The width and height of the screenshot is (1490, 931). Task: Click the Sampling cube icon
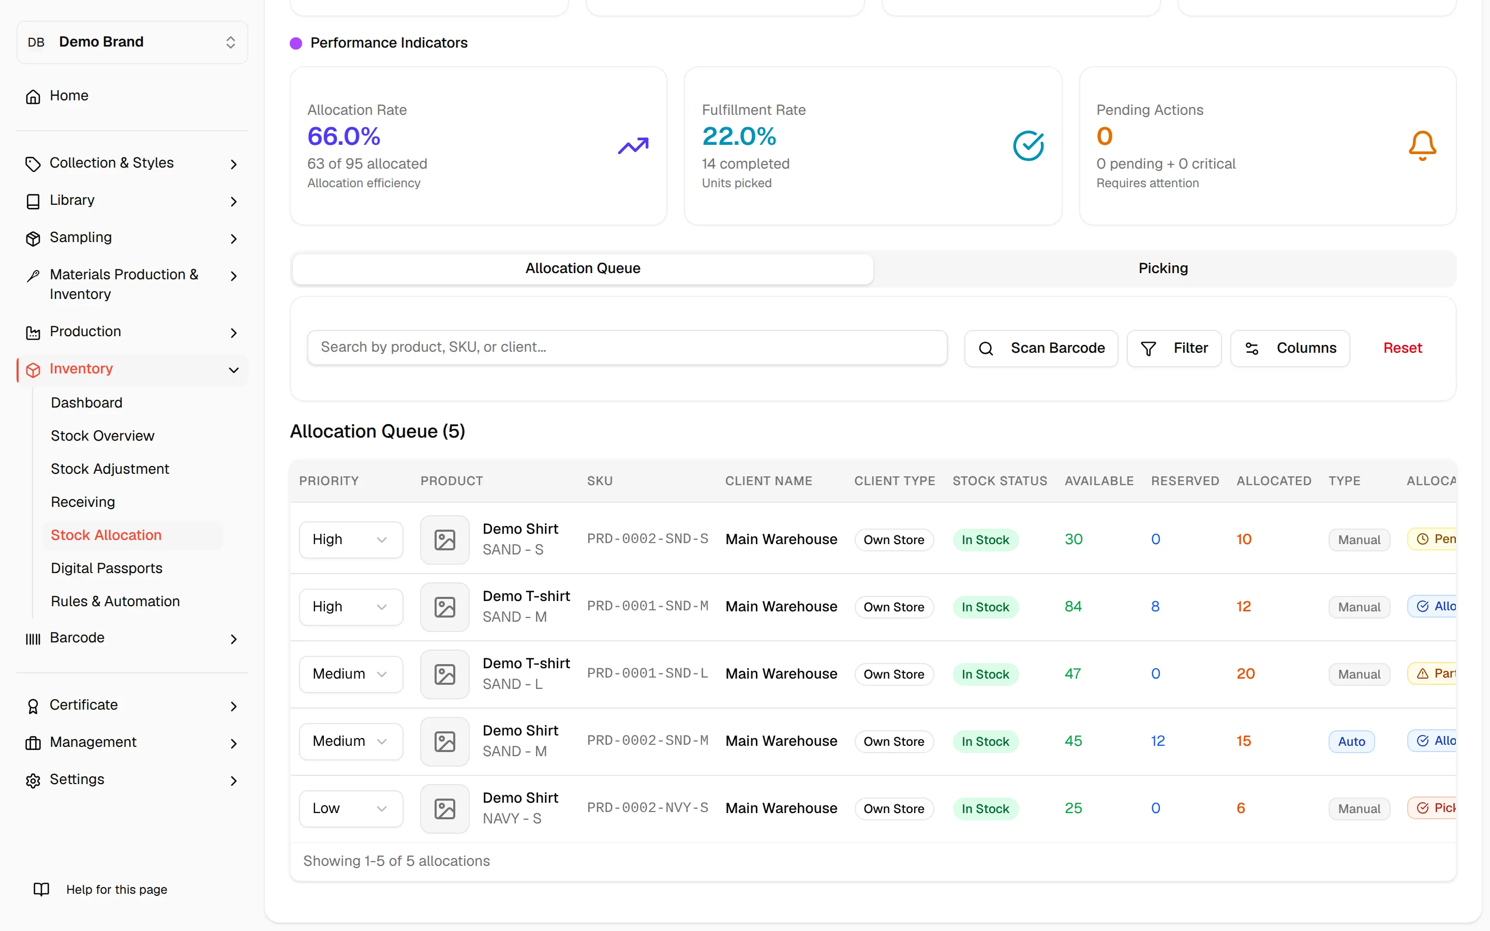(x=33, y=238)
